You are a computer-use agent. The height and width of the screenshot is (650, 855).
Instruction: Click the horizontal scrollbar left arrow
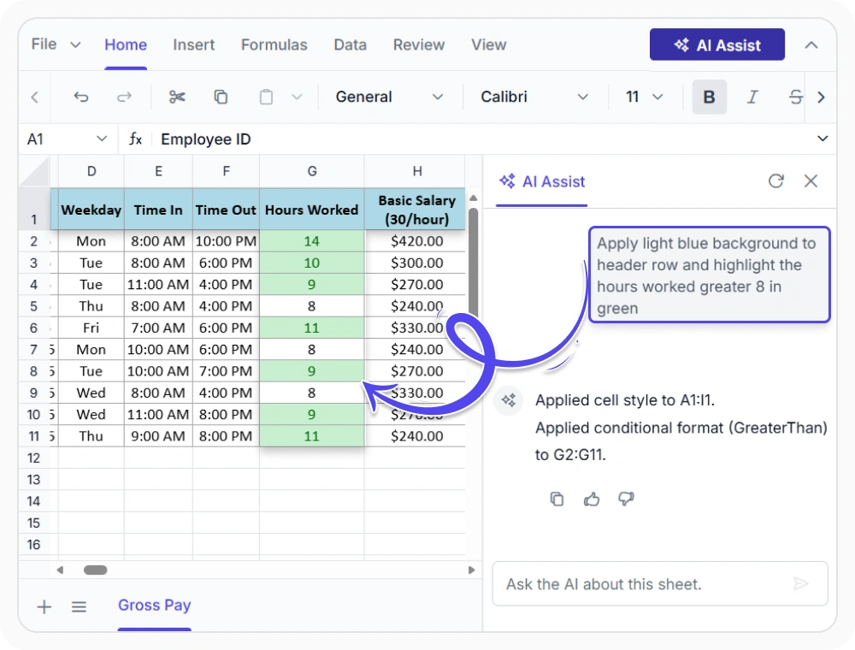60,570
